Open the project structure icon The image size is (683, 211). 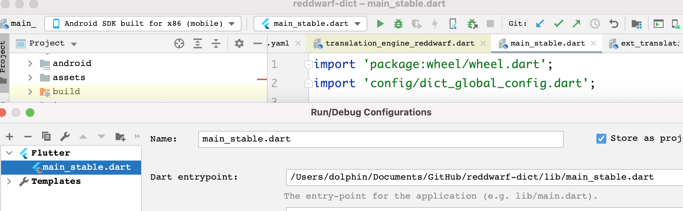(636, 24)
